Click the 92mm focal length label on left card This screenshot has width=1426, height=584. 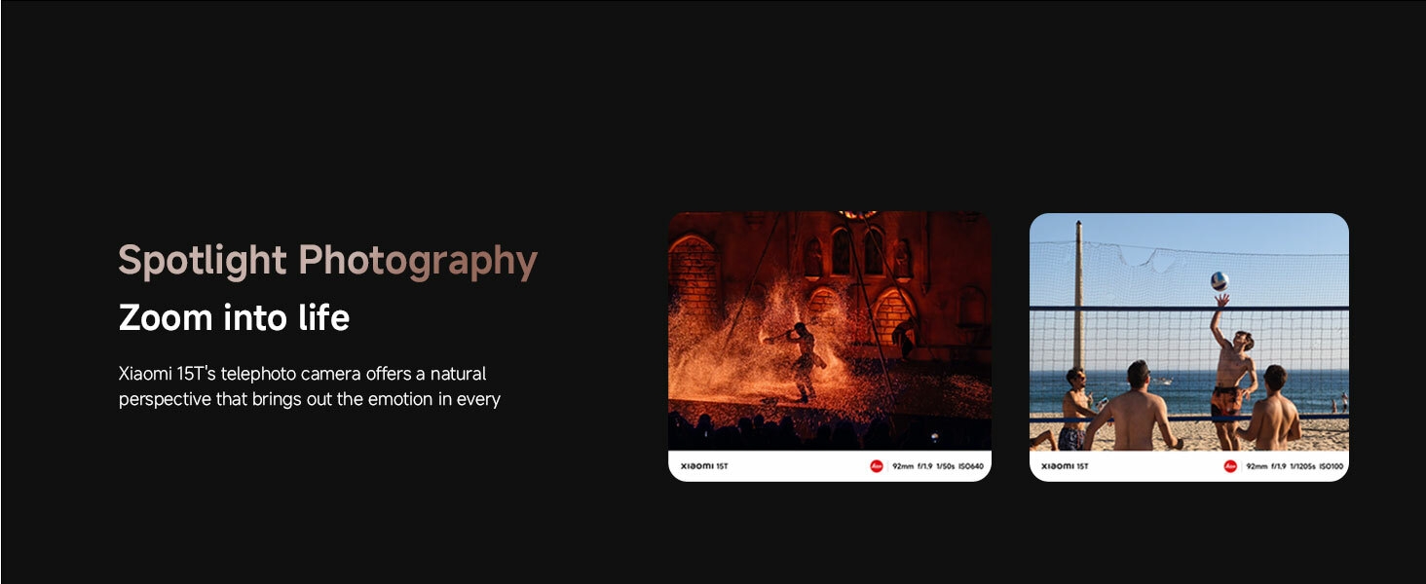[x=903, y=465]
